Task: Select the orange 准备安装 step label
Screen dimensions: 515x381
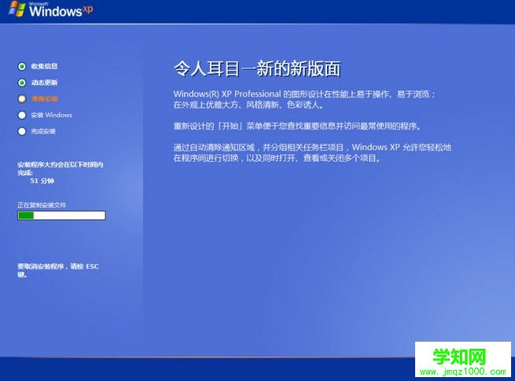Action: 44,99
